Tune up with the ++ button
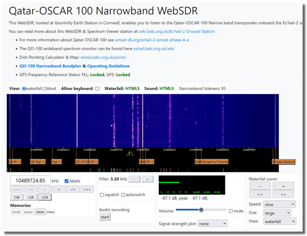Viewport: 307px width, 236px height. click(73, 189)
